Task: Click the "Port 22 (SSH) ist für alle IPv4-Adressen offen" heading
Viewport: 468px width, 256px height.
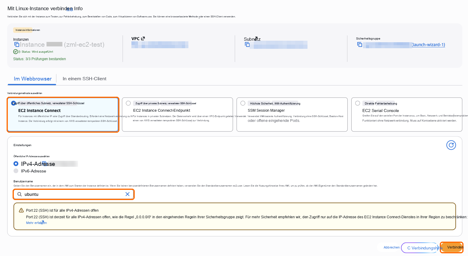Action: coord(62,210)
